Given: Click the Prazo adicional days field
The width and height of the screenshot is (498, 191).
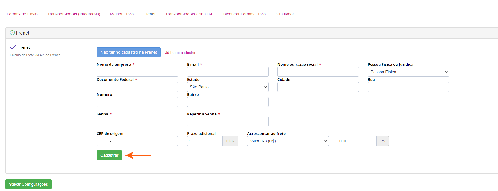Looking at the screenshot, I should click(x=205, y=141).
